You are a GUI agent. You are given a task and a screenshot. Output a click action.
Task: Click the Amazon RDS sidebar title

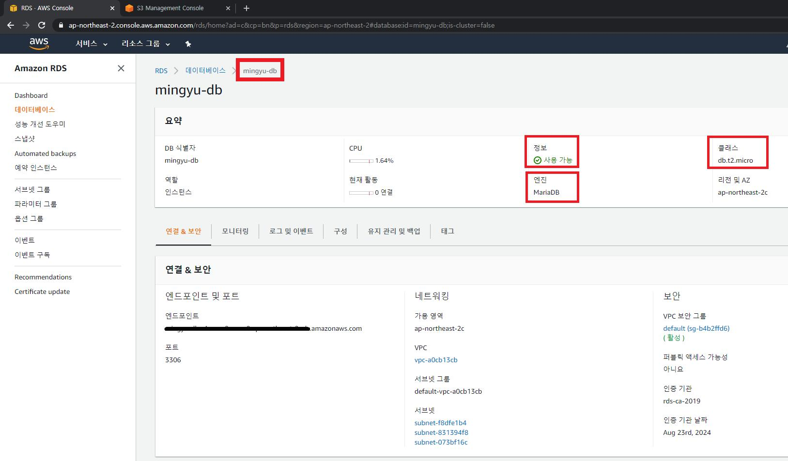pos(41,68)
